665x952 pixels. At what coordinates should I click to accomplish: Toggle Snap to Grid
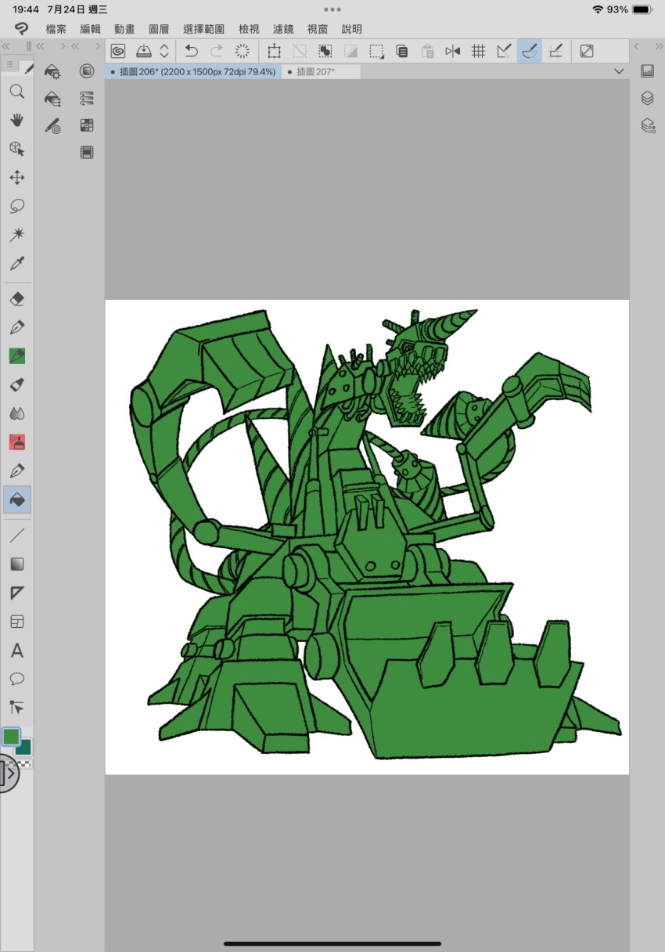[555, 51]
